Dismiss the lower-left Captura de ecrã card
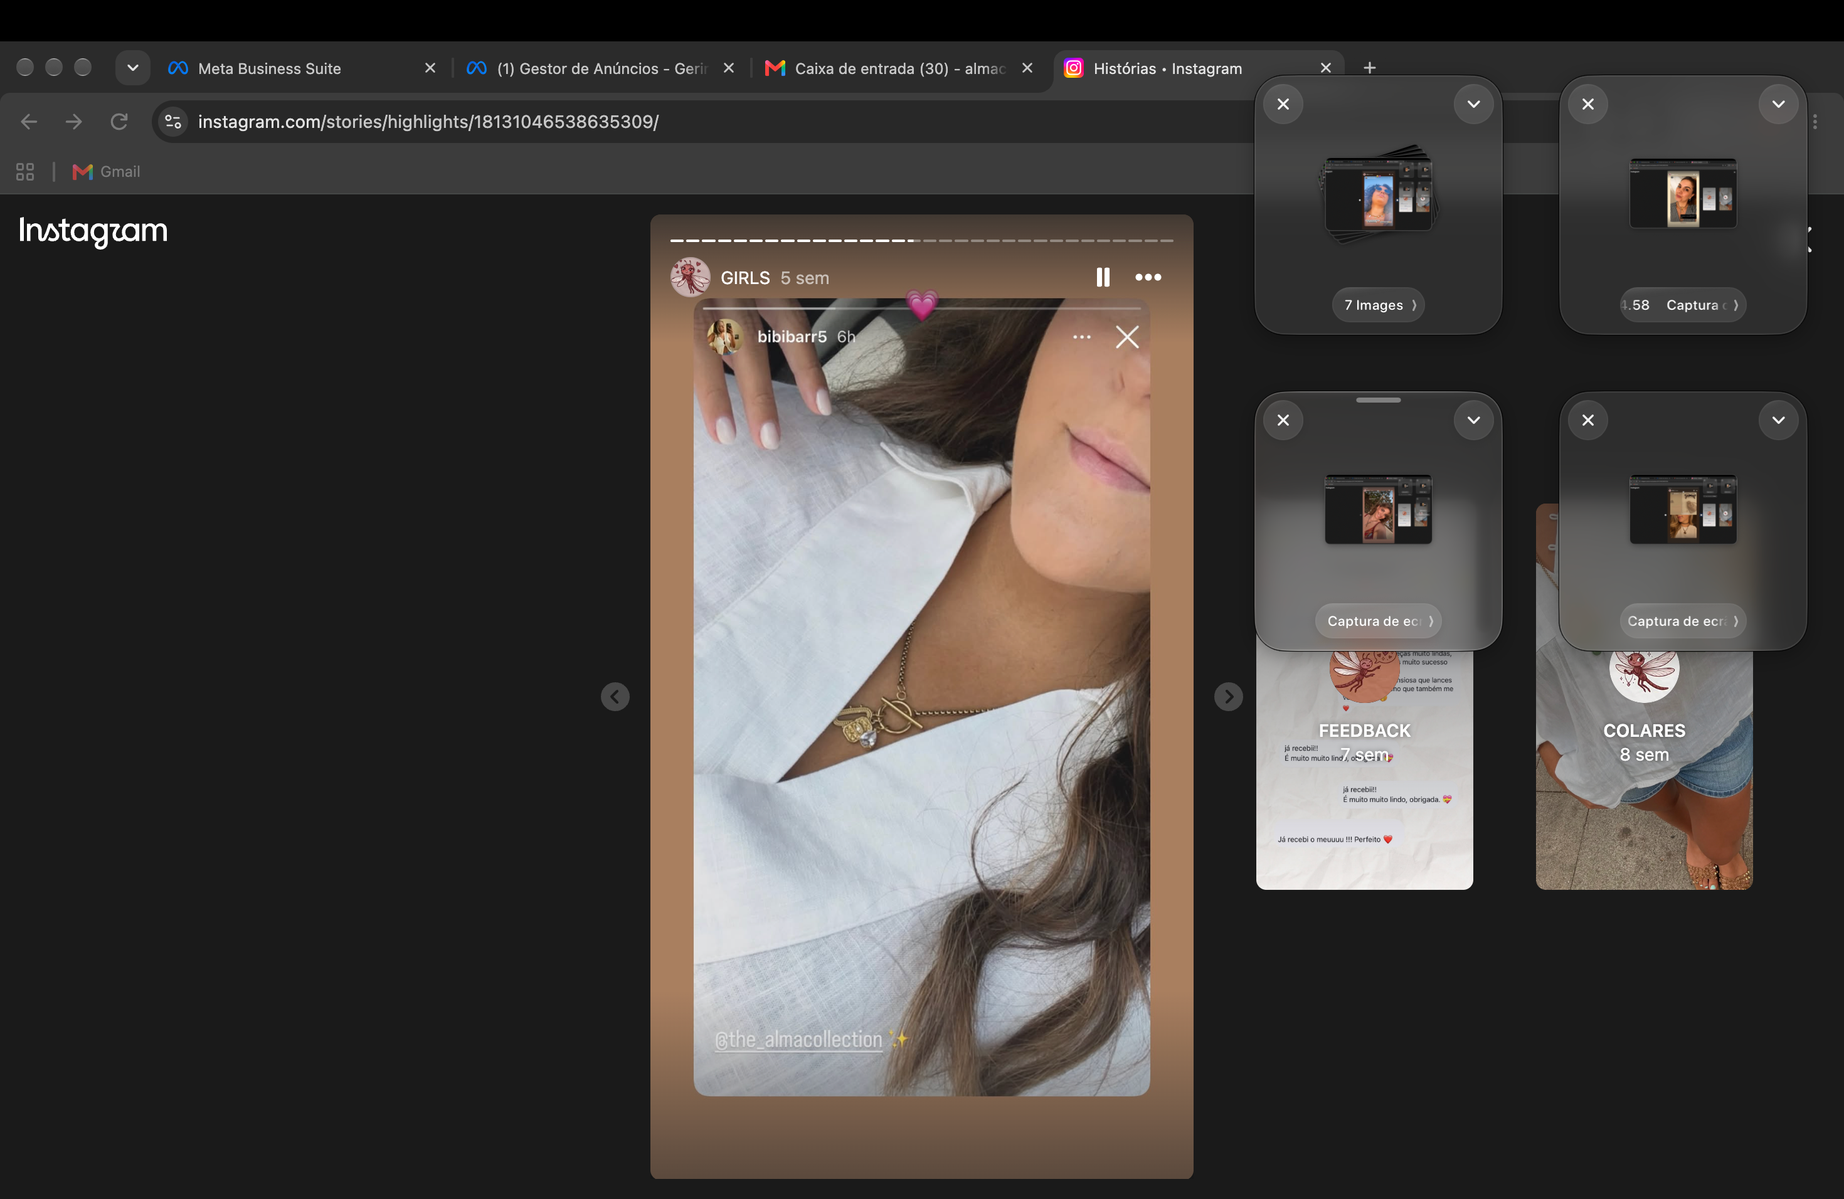Image resolution: width=1844 pixels, height=1199 pixels. (1283, 420)
